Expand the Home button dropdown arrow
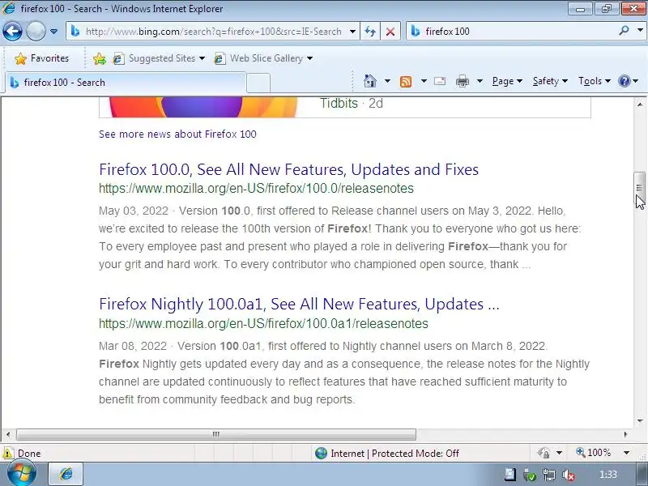The height and width of the screenshot is (486, 648). [387, 81]
